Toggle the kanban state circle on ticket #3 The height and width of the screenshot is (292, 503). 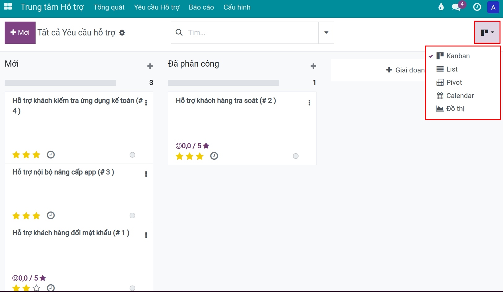132,216
